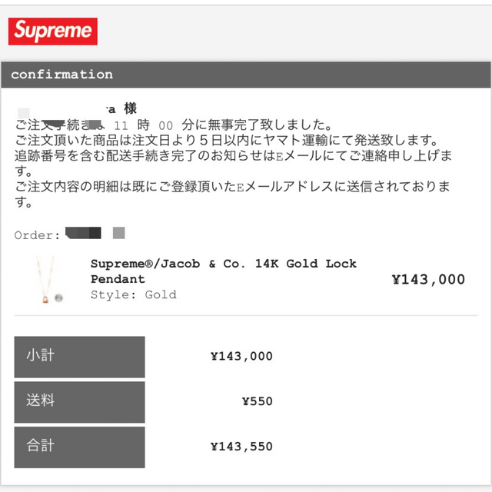
Task: Open the gold lock pendant thumbnail
Action: coord(49,279)
